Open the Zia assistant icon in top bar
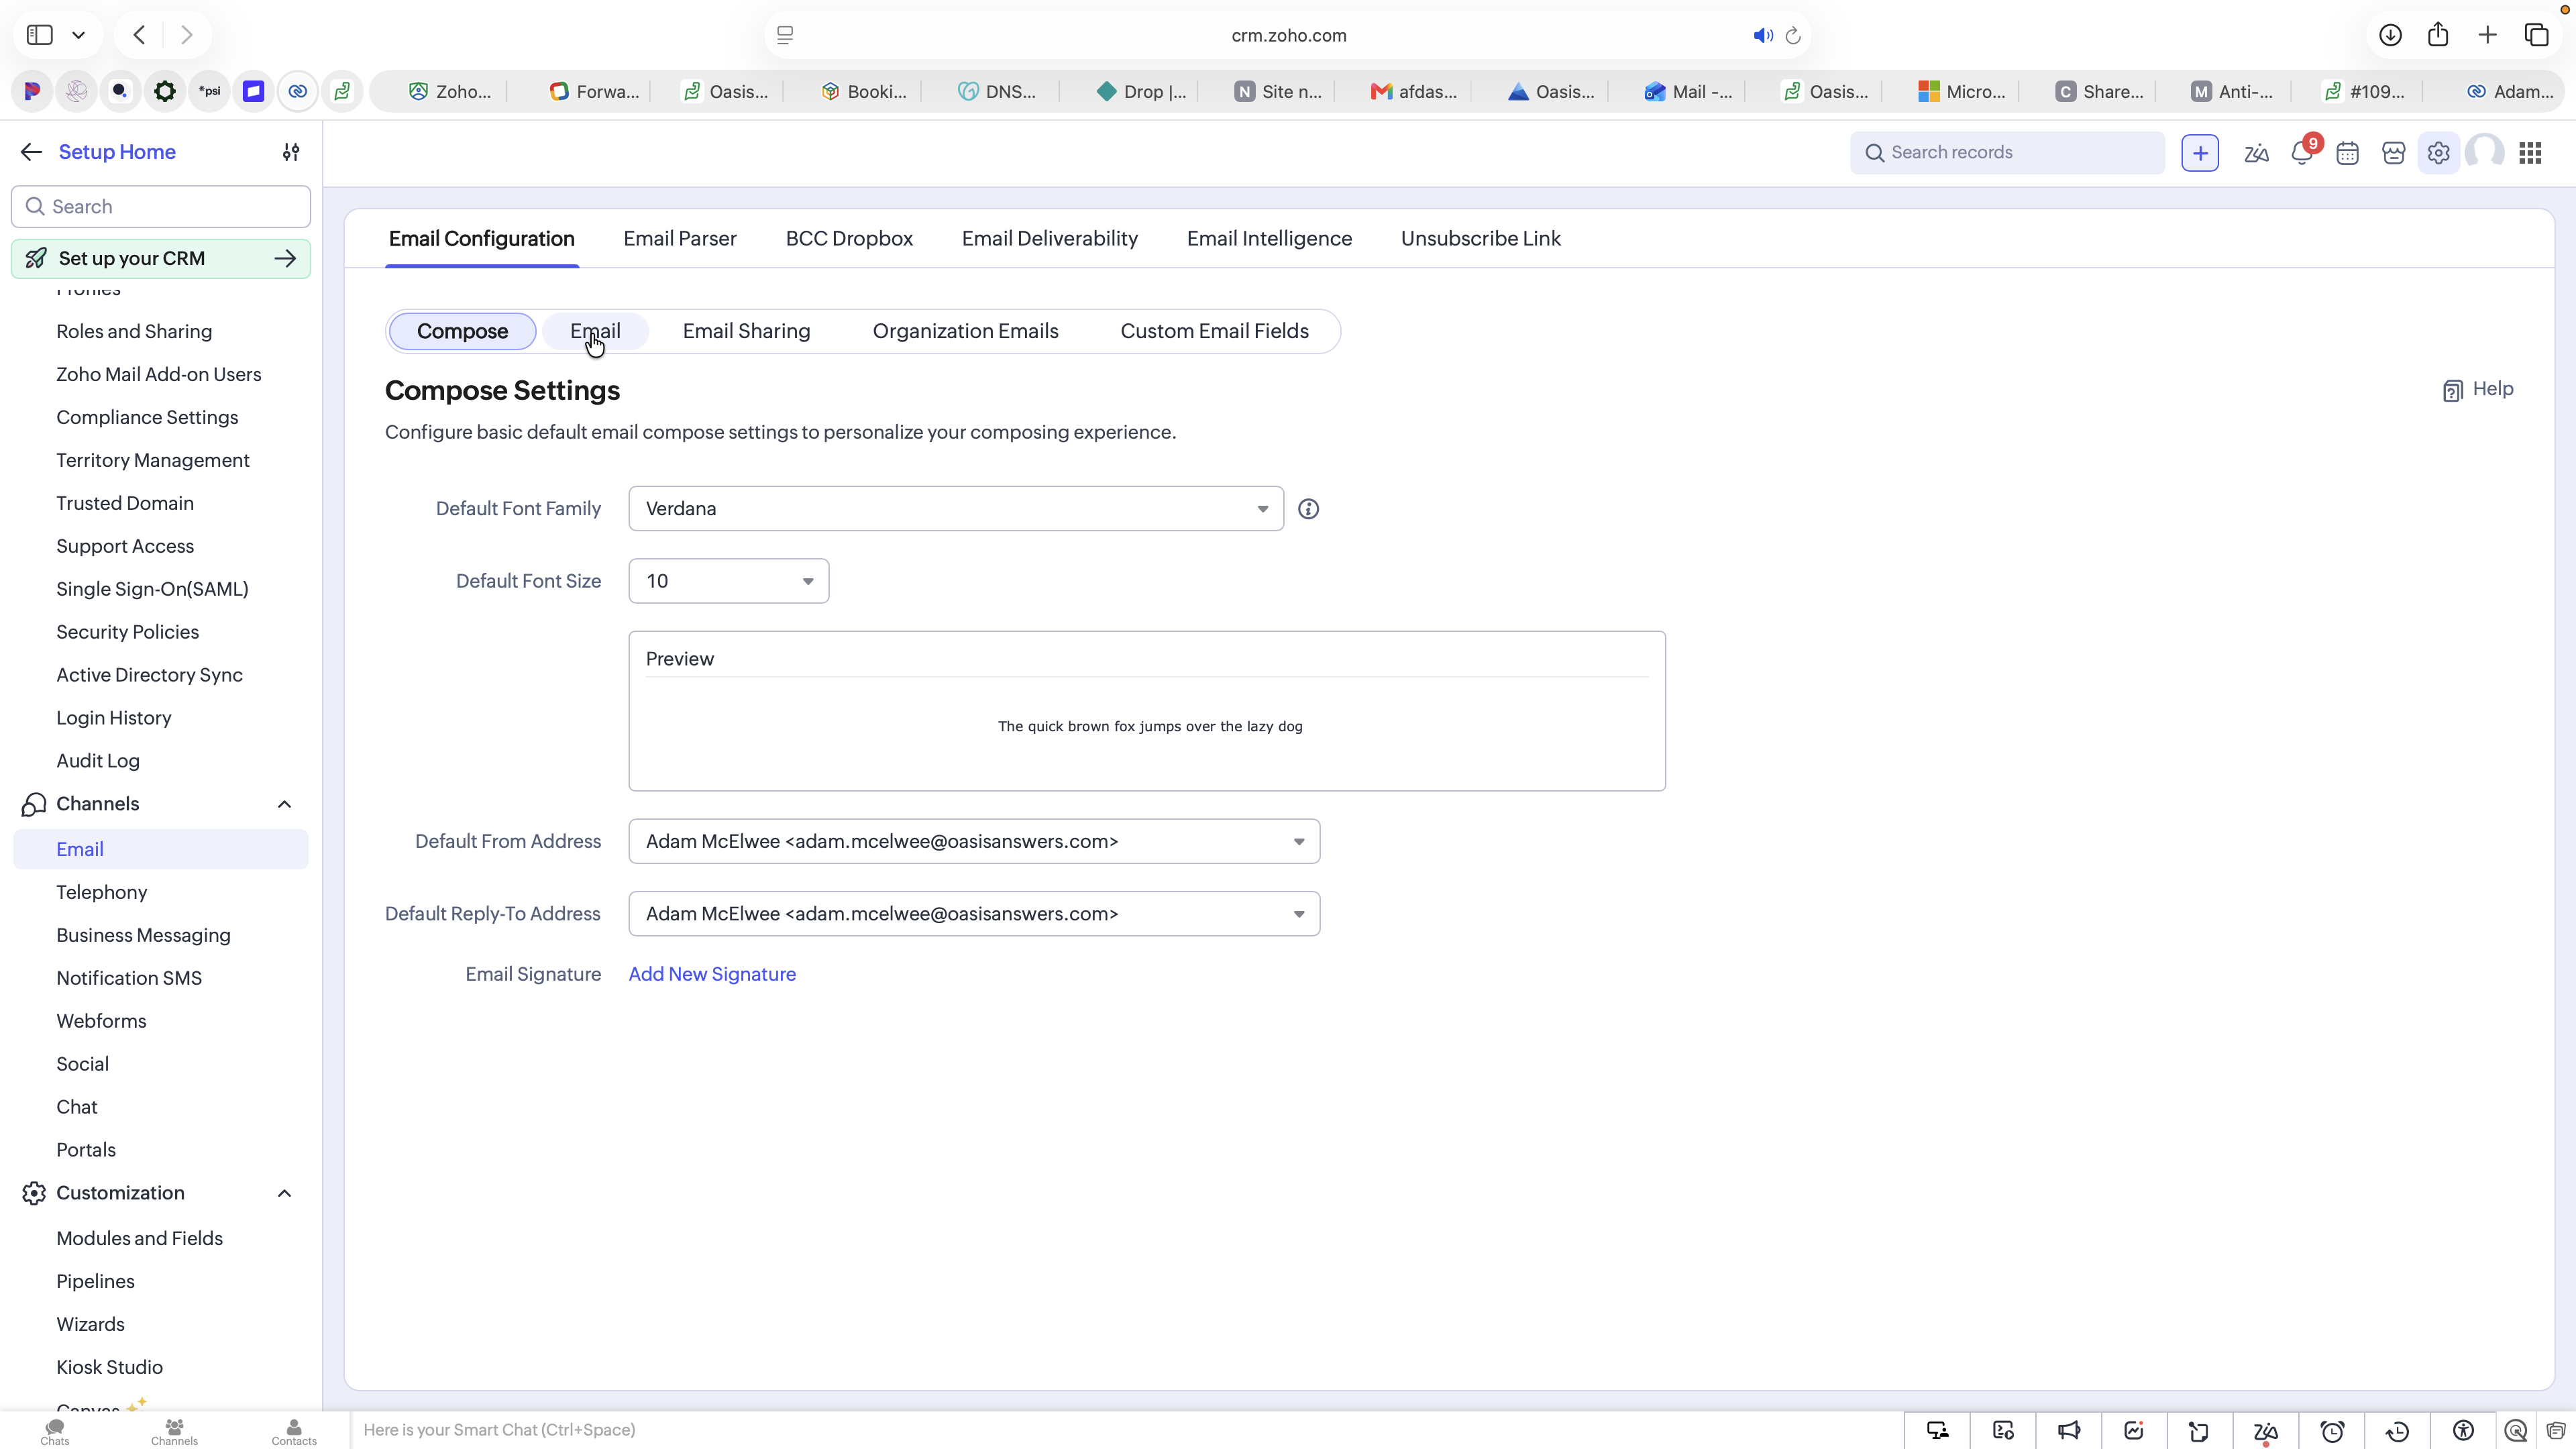The height and width of the screenshot is (1449, 2576). (x=2256, y=153)
